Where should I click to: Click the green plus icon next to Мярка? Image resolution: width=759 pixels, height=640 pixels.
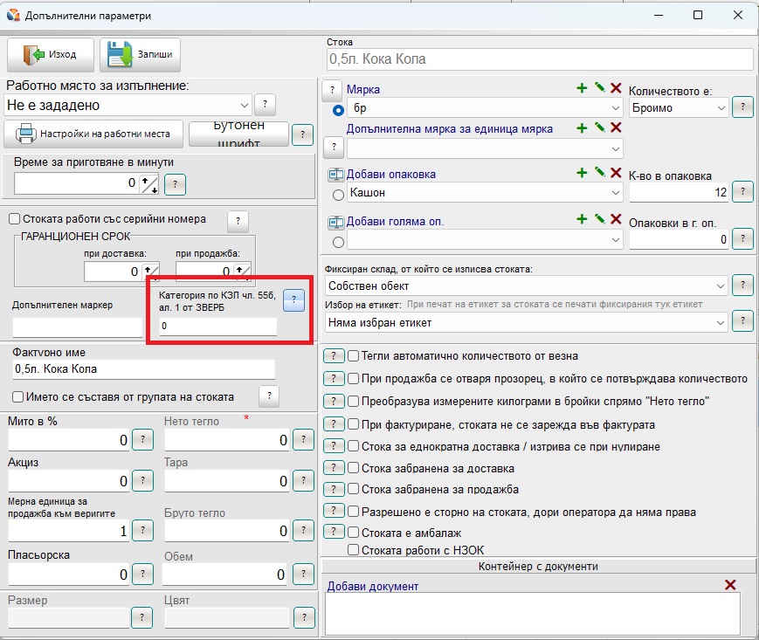(x=582, y=88)
